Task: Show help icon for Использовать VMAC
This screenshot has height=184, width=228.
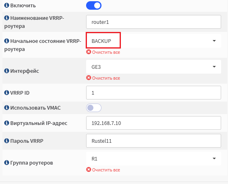Action: [x=6, y=108]
